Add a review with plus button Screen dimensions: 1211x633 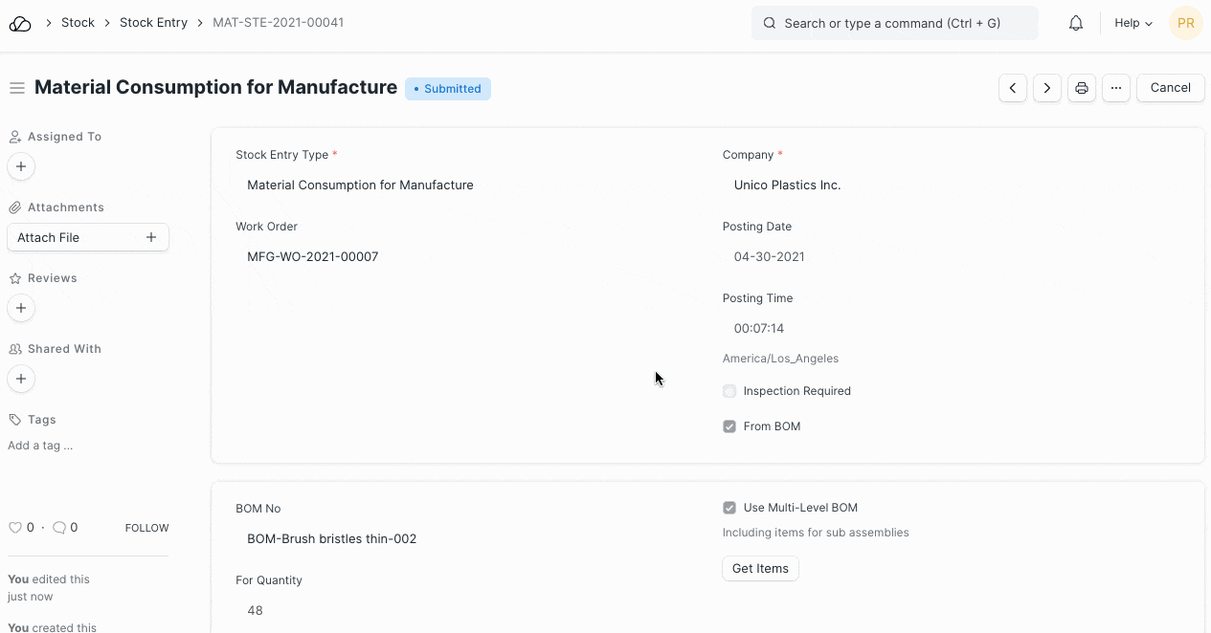21,309
